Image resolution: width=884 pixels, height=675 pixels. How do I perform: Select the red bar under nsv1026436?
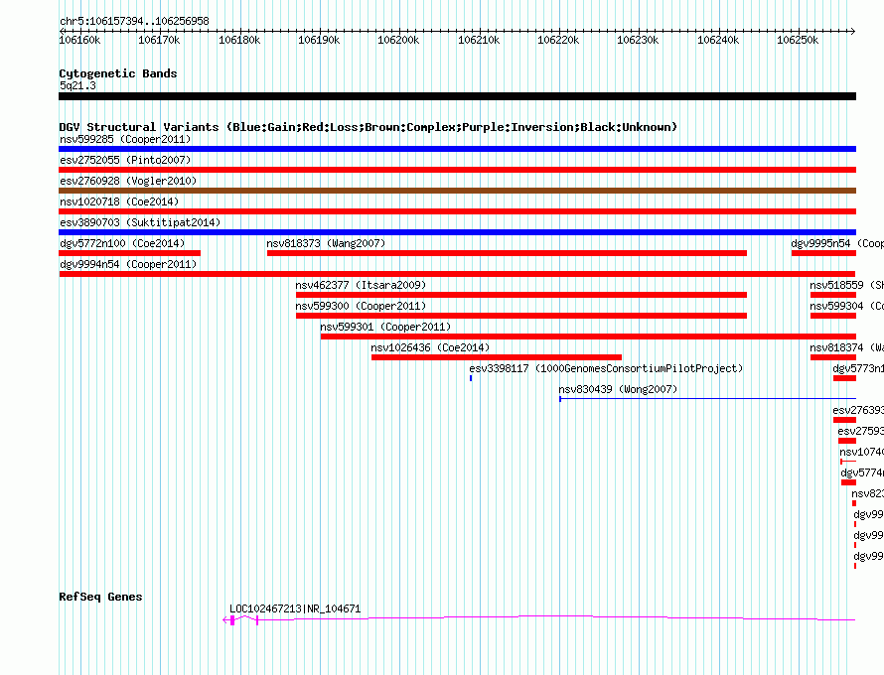coord(496,357)
